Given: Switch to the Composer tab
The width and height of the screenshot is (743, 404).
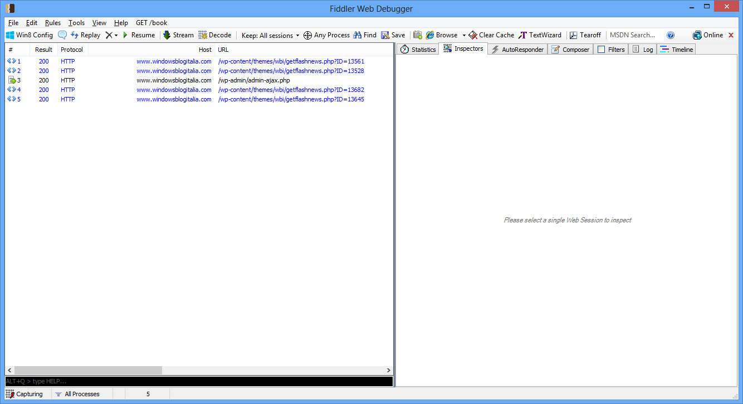Looking at the screenshot, I should [x=570, y=50].
